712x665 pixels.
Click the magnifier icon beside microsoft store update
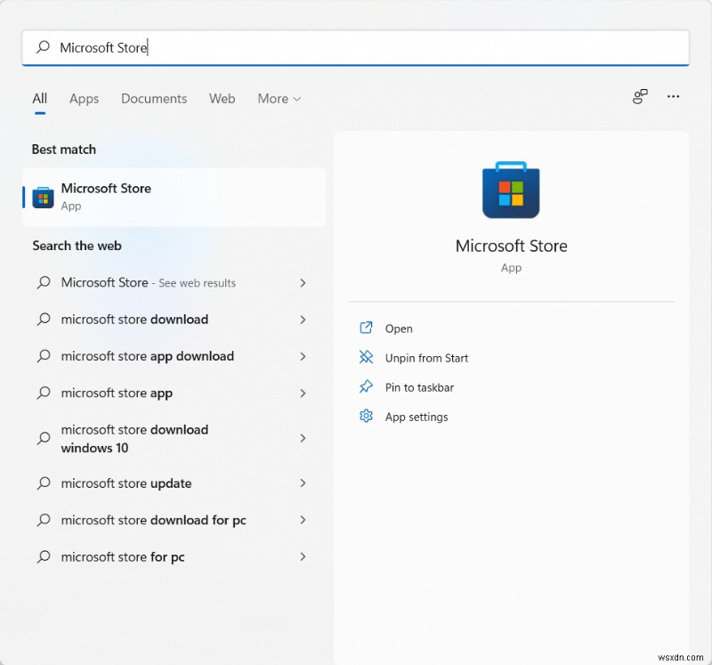[42, 483]
